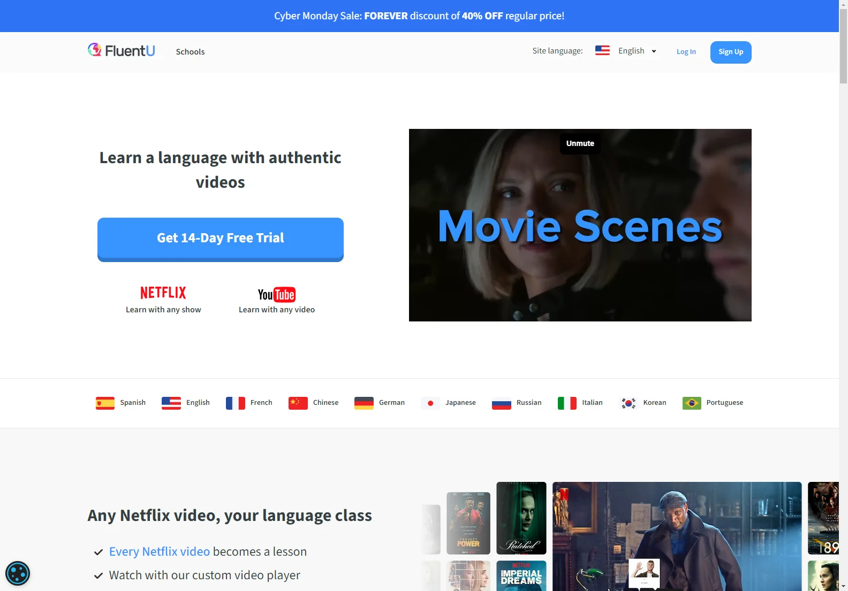The image size is (848, 591).
Task: Click the FluentU logo
Action: (x=122, y=50)
